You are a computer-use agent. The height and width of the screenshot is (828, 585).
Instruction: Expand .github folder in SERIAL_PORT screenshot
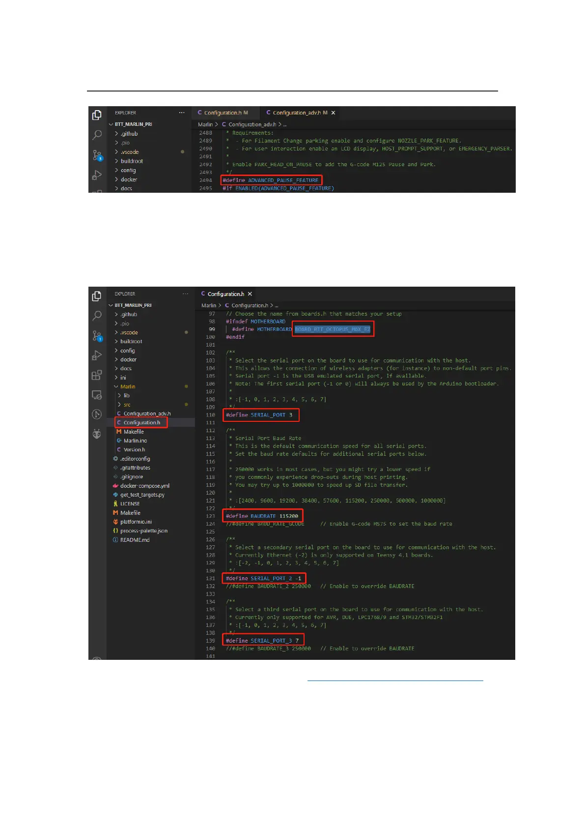116,314
